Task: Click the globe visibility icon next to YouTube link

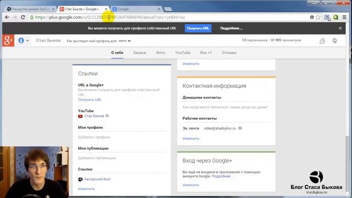Action: click(107, 116)
